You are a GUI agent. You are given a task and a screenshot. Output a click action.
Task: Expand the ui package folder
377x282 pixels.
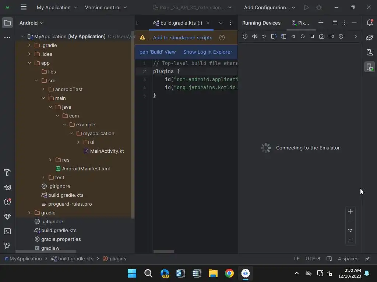[78, 142]
